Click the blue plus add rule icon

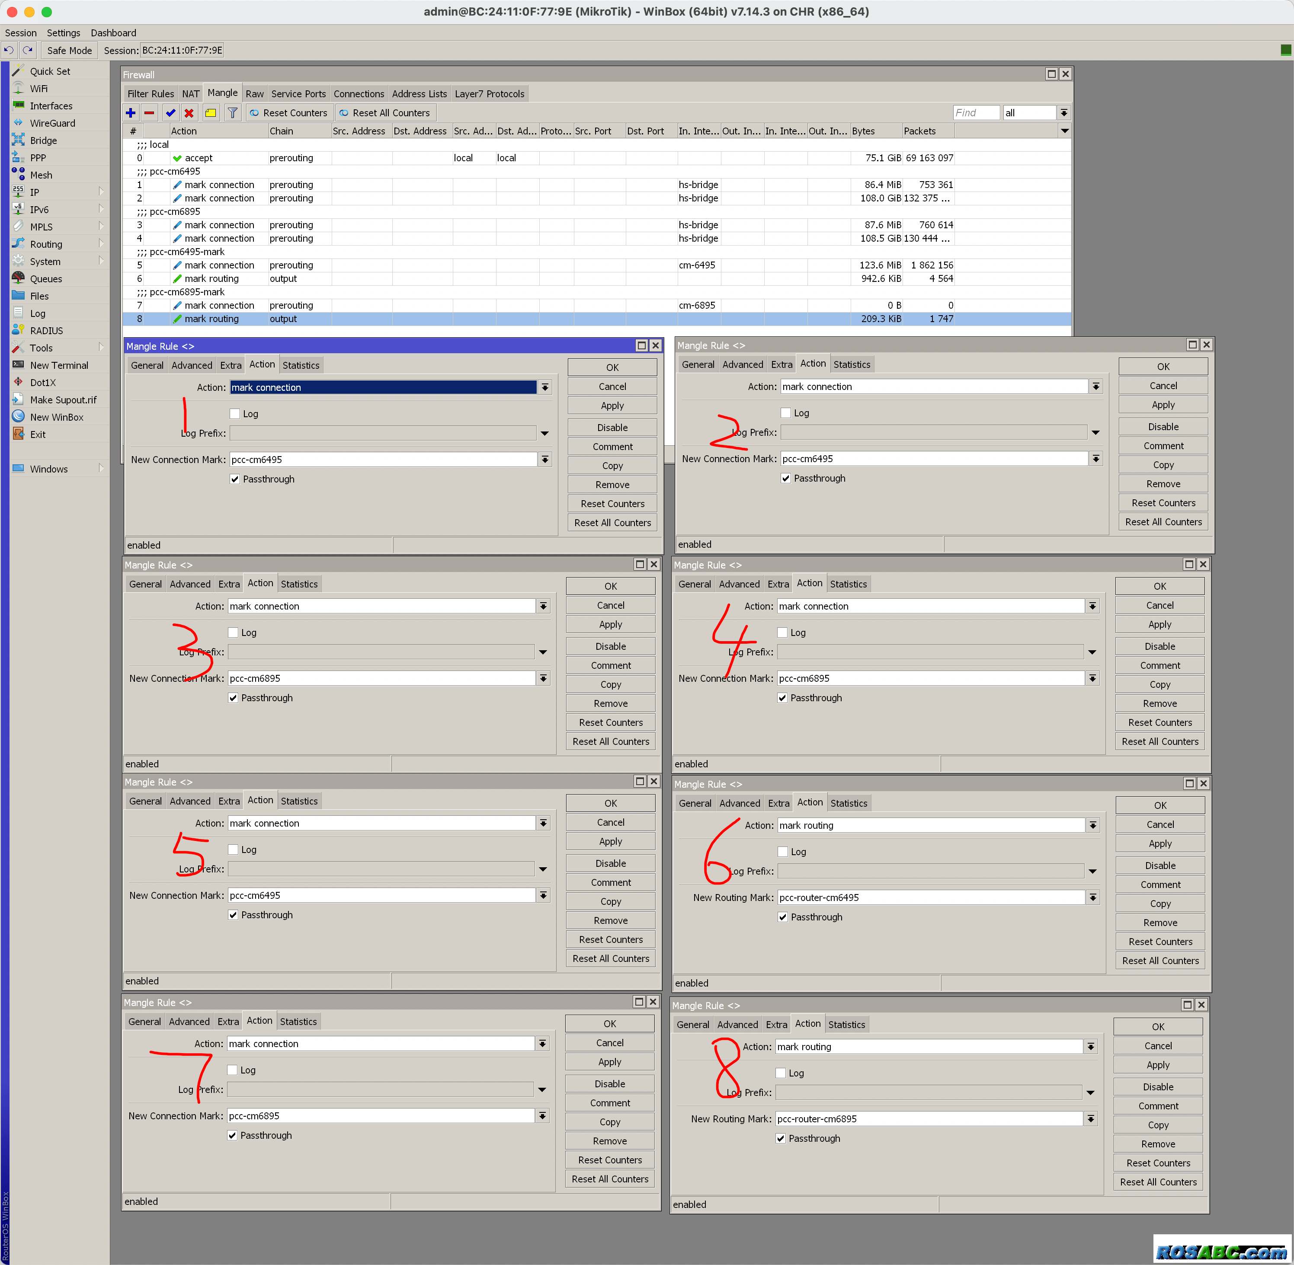pyautogui.click(x=131, y=113)
